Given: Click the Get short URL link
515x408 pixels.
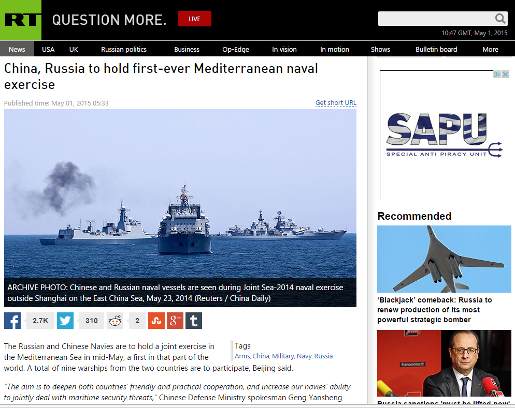Looking at the screenshot, I should tap(336, 103).
